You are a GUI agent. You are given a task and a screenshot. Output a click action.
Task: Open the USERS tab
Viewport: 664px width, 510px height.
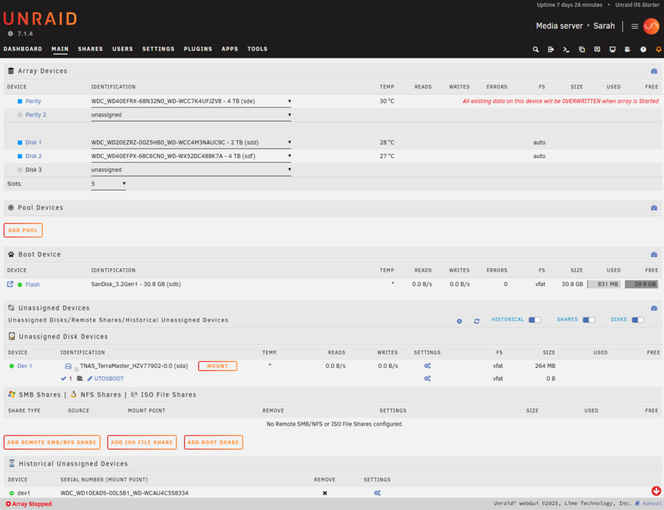coord(122,49)
